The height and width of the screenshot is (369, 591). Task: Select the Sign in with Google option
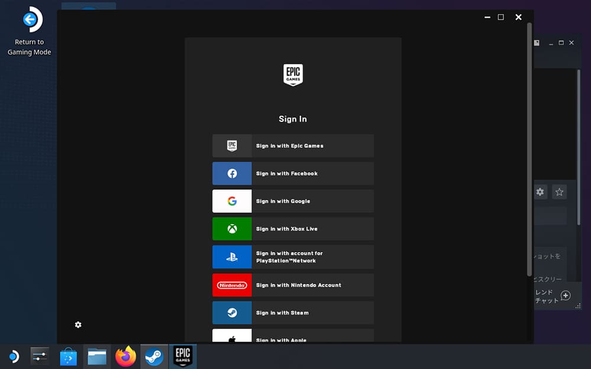293,201
